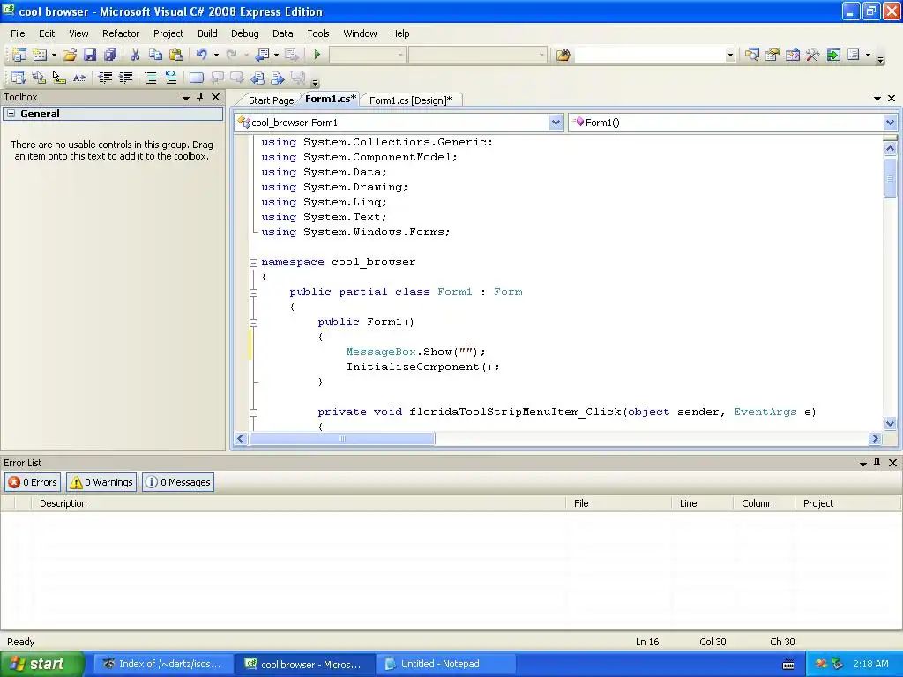Move to the next bookmark in folder icon
Viewport: 903px width, 677px height.
coord(278,78)
